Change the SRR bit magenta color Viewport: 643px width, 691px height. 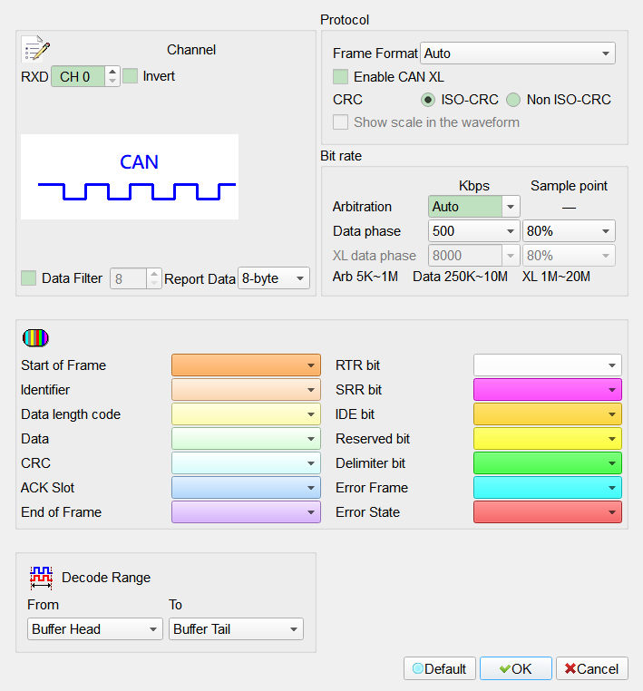coord(548,390)
